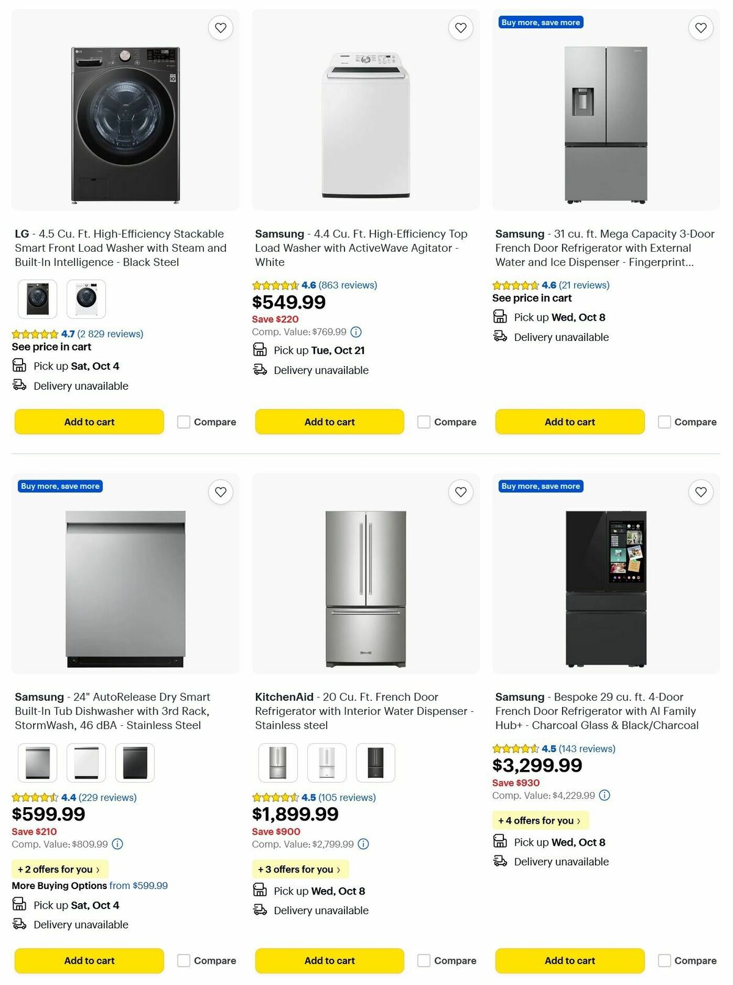Select the black KitchenAid refrigerator variant thumbnail

[x=375, y=762]
